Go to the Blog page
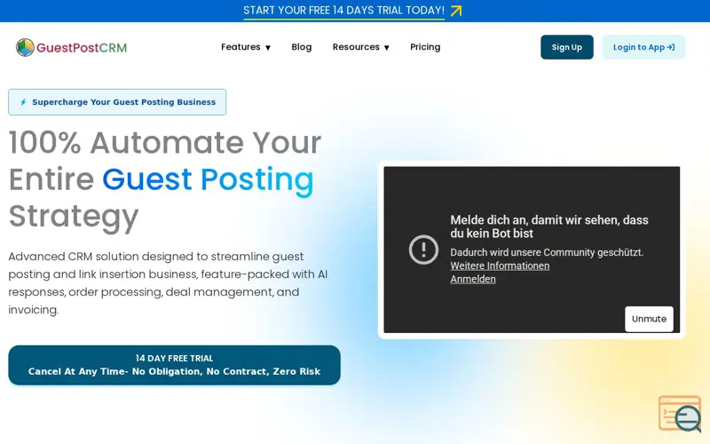 click(302, 47)
